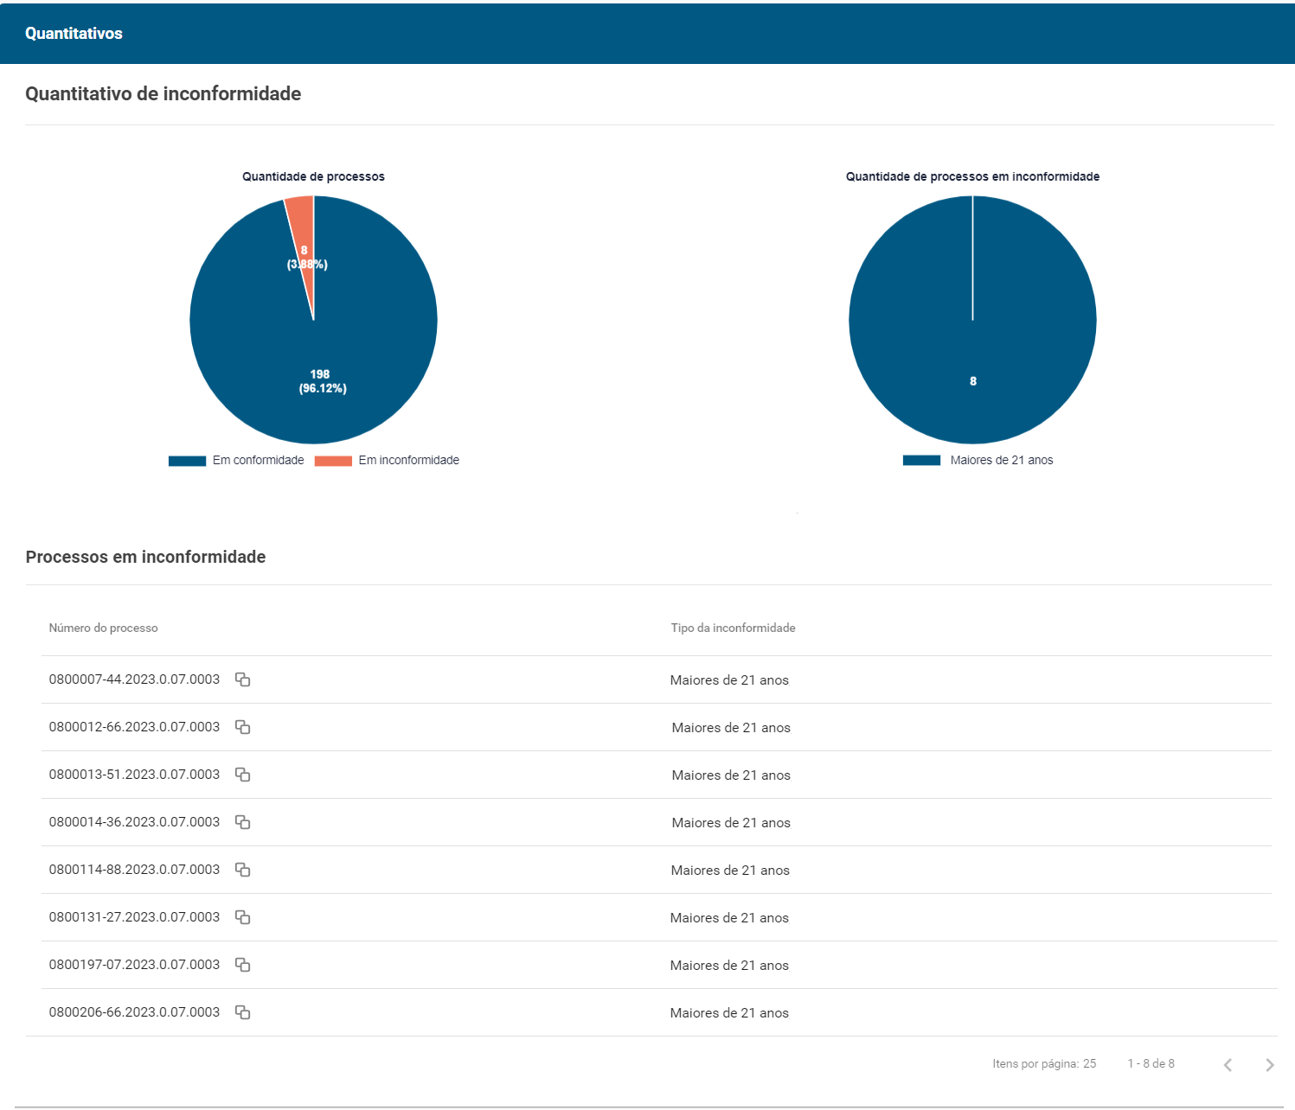Click 'Maiores de 21 anos' in 0800114-88 row
This screenshot has height=1110, width=1295.
(730, 871)
